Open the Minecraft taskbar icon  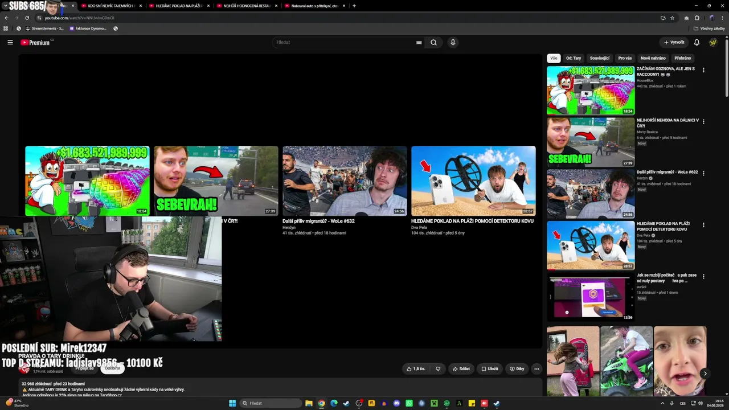coord(434,403)
